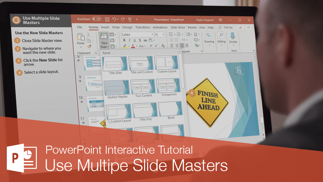The width and height of the screenshot is (323, 182).
Task: Click the Editing button
Action: tap(221, 40)
